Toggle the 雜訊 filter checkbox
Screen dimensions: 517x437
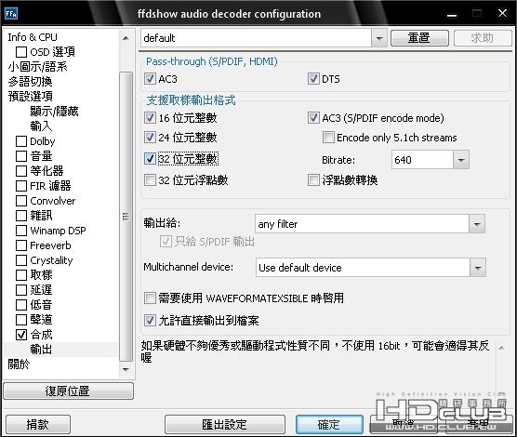[x=21, y=216]
